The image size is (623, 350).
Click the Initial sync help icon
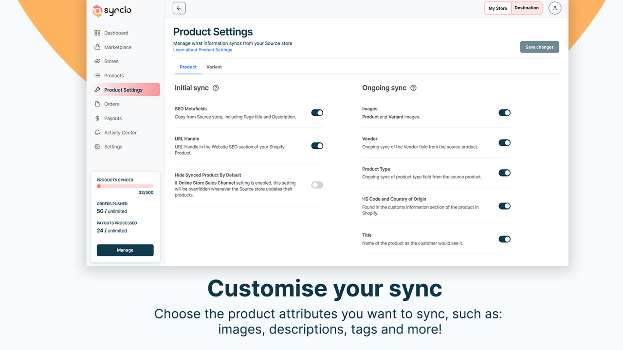[x=216, y=88]
